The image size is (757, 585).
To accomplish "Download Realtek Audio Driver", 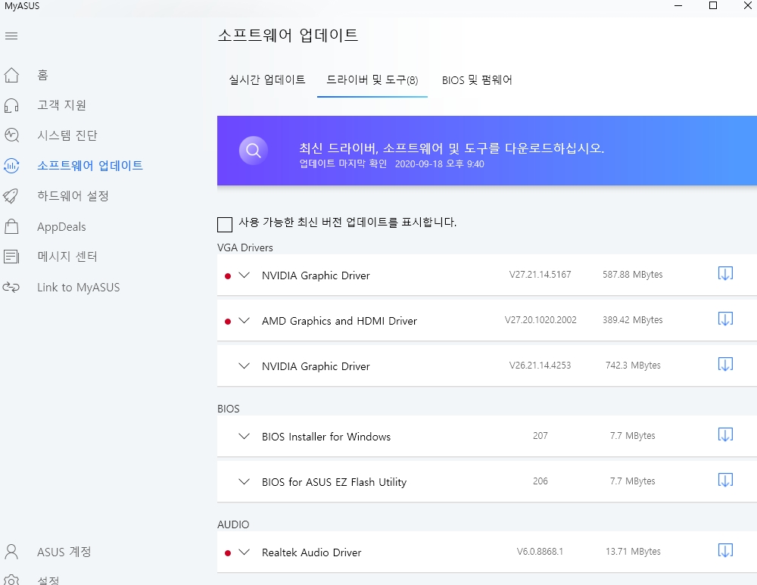I will coord(726,551).
